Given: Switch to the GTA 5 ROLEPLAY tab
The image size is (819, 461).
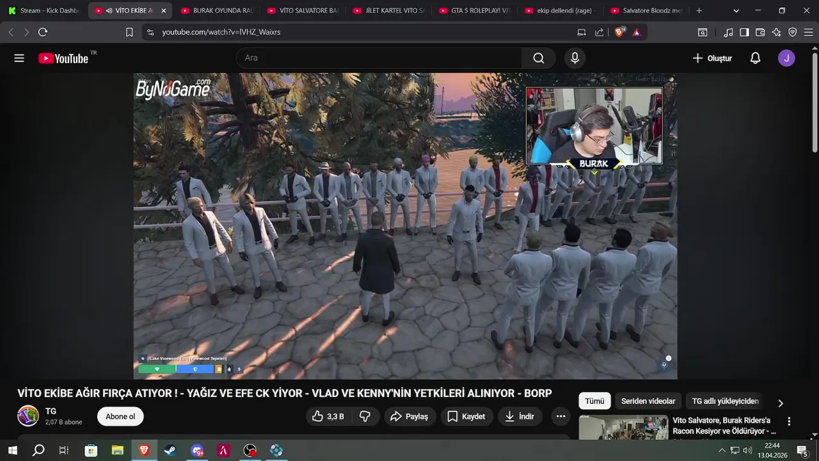Looking at the screenshot, I should pyautogui.click(x=474, y=11).
